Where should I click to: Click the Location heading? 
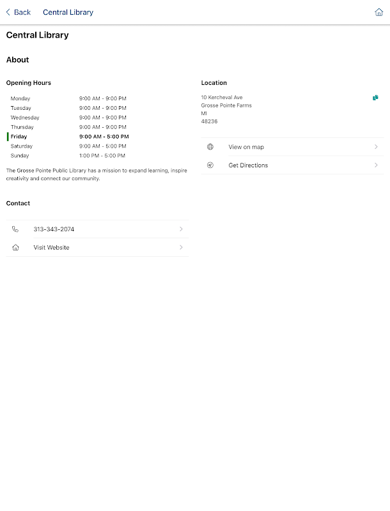click(214, 83)
